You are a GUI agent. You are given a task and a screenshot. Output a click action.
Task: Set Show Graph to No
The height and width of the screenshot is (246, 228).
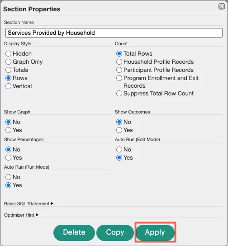coord(8,122)
